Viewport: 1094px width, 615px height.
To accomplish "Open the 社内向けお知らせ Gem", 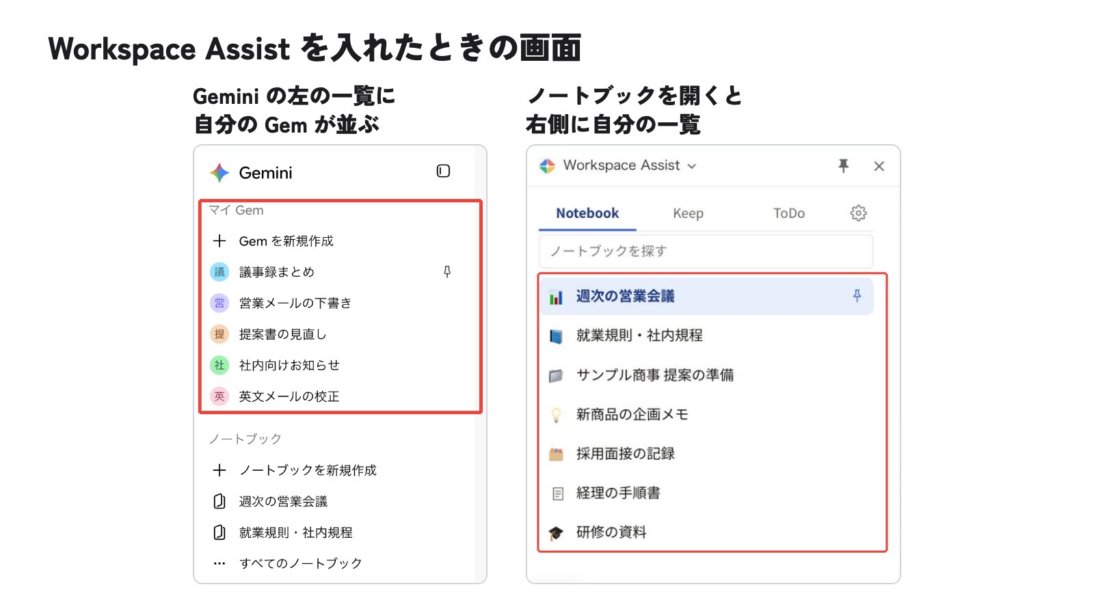I will [289, 365].
